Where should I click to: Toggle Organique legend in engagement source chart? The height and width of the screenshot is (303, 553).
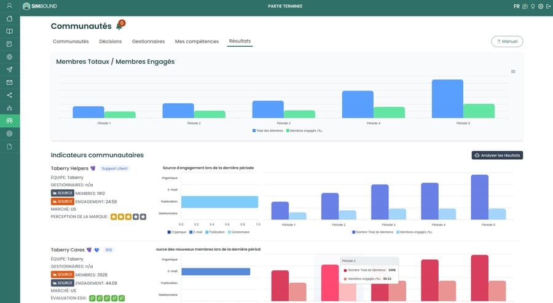177,232
